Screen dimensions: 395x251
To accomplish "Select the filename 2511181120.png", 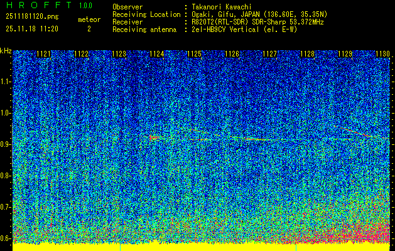I will coord(32,17).
